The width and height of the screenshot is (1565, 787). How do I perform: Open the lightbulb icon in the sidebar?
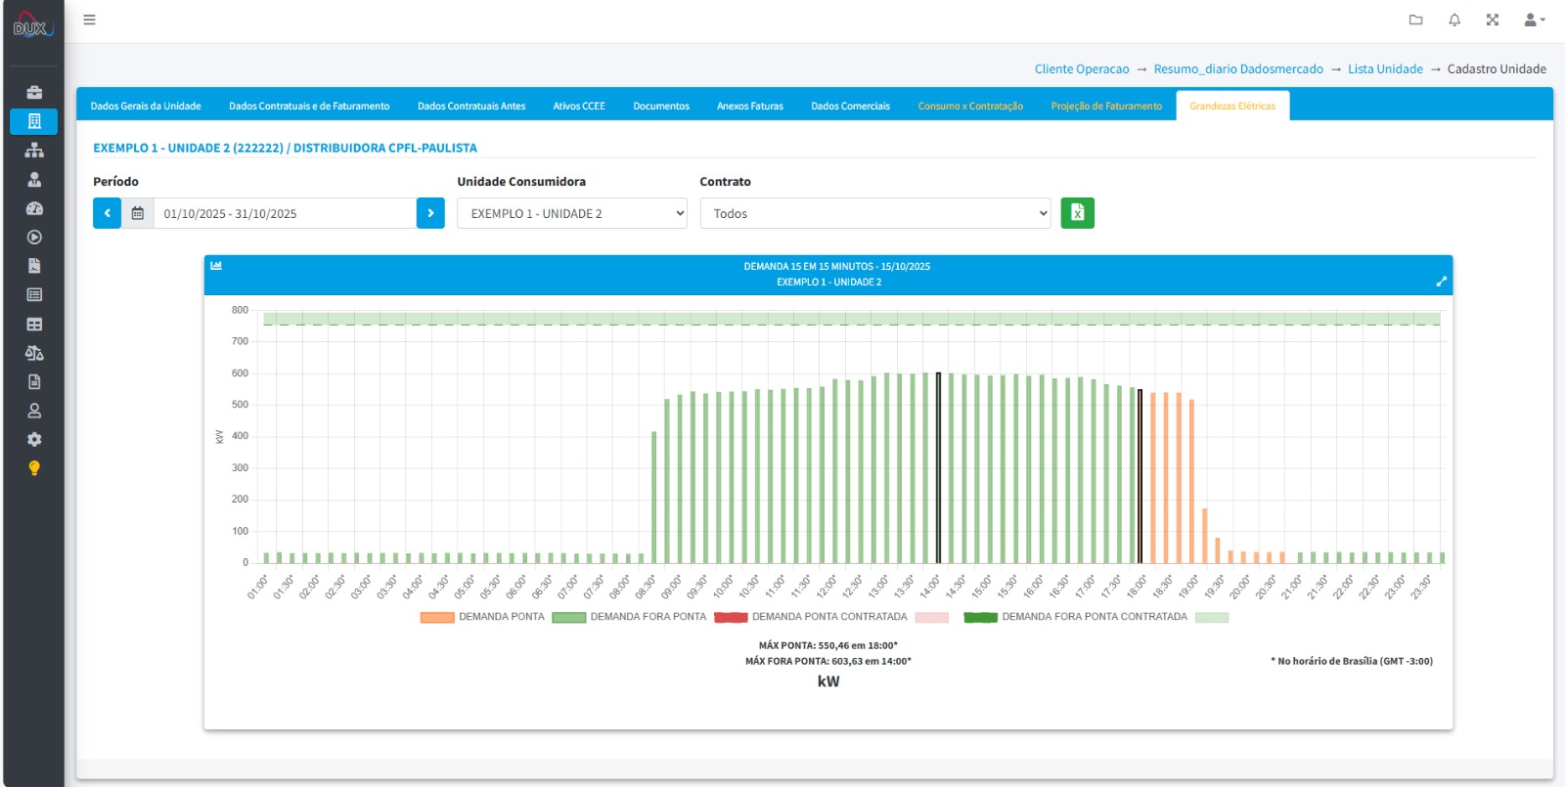tap(34, 468)
